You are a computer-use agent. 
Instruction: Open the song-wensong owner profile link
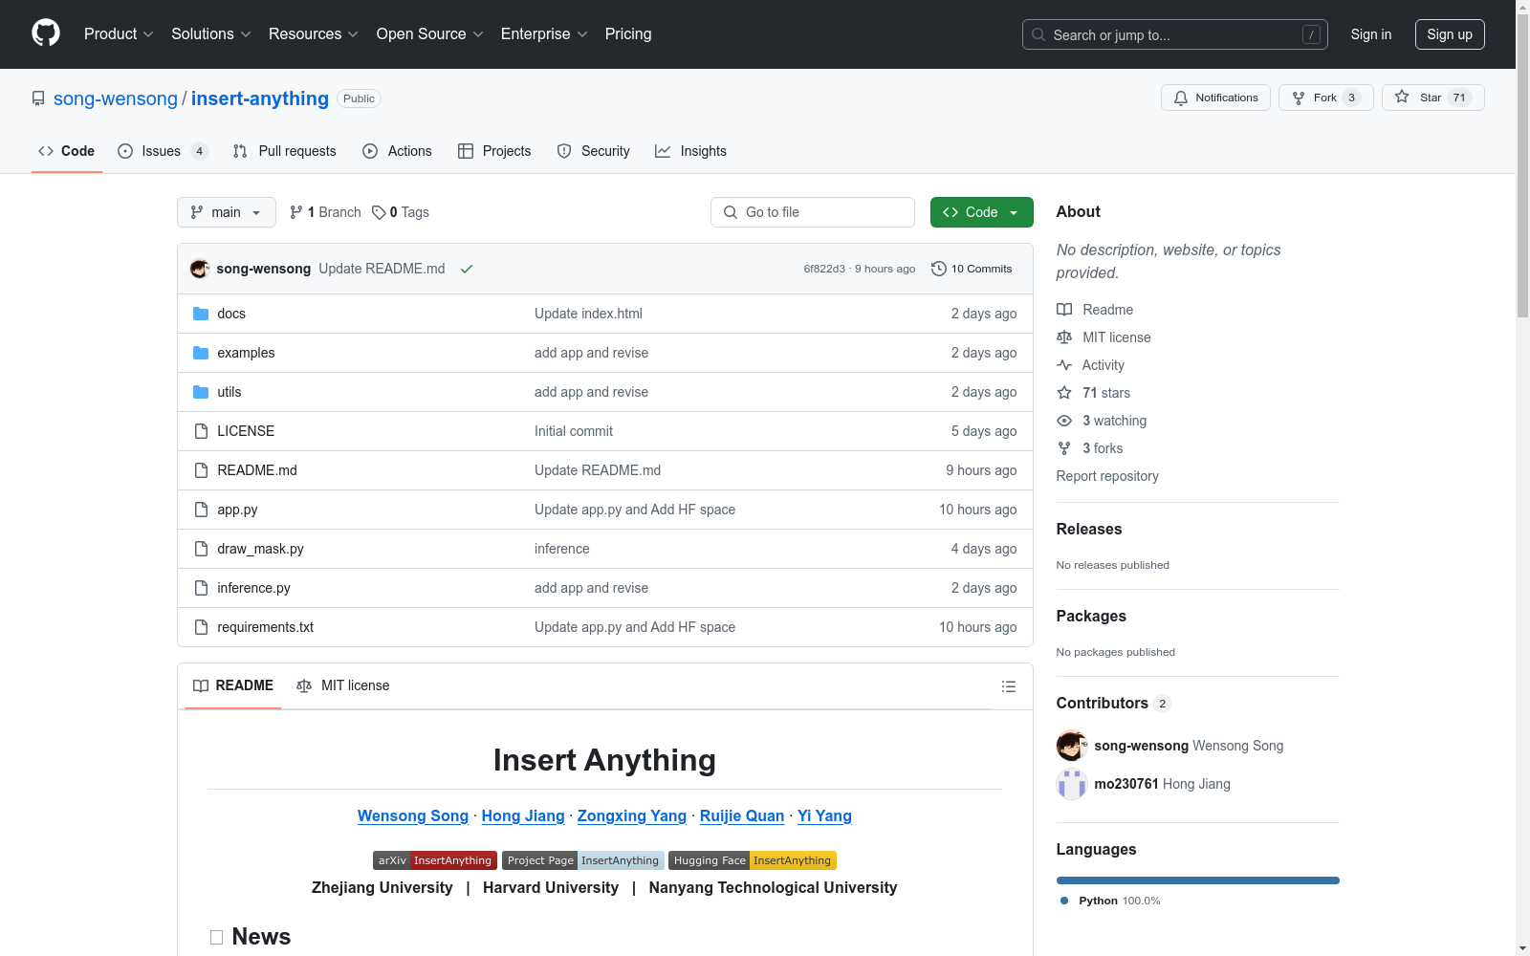116,98
